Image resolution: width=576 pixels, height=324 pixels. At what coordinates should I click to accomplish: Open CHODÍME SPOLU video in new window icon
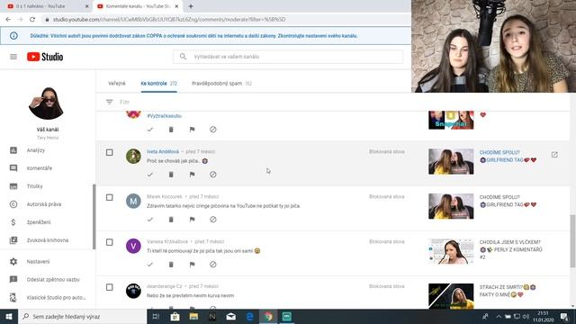(x=554, y=155)
